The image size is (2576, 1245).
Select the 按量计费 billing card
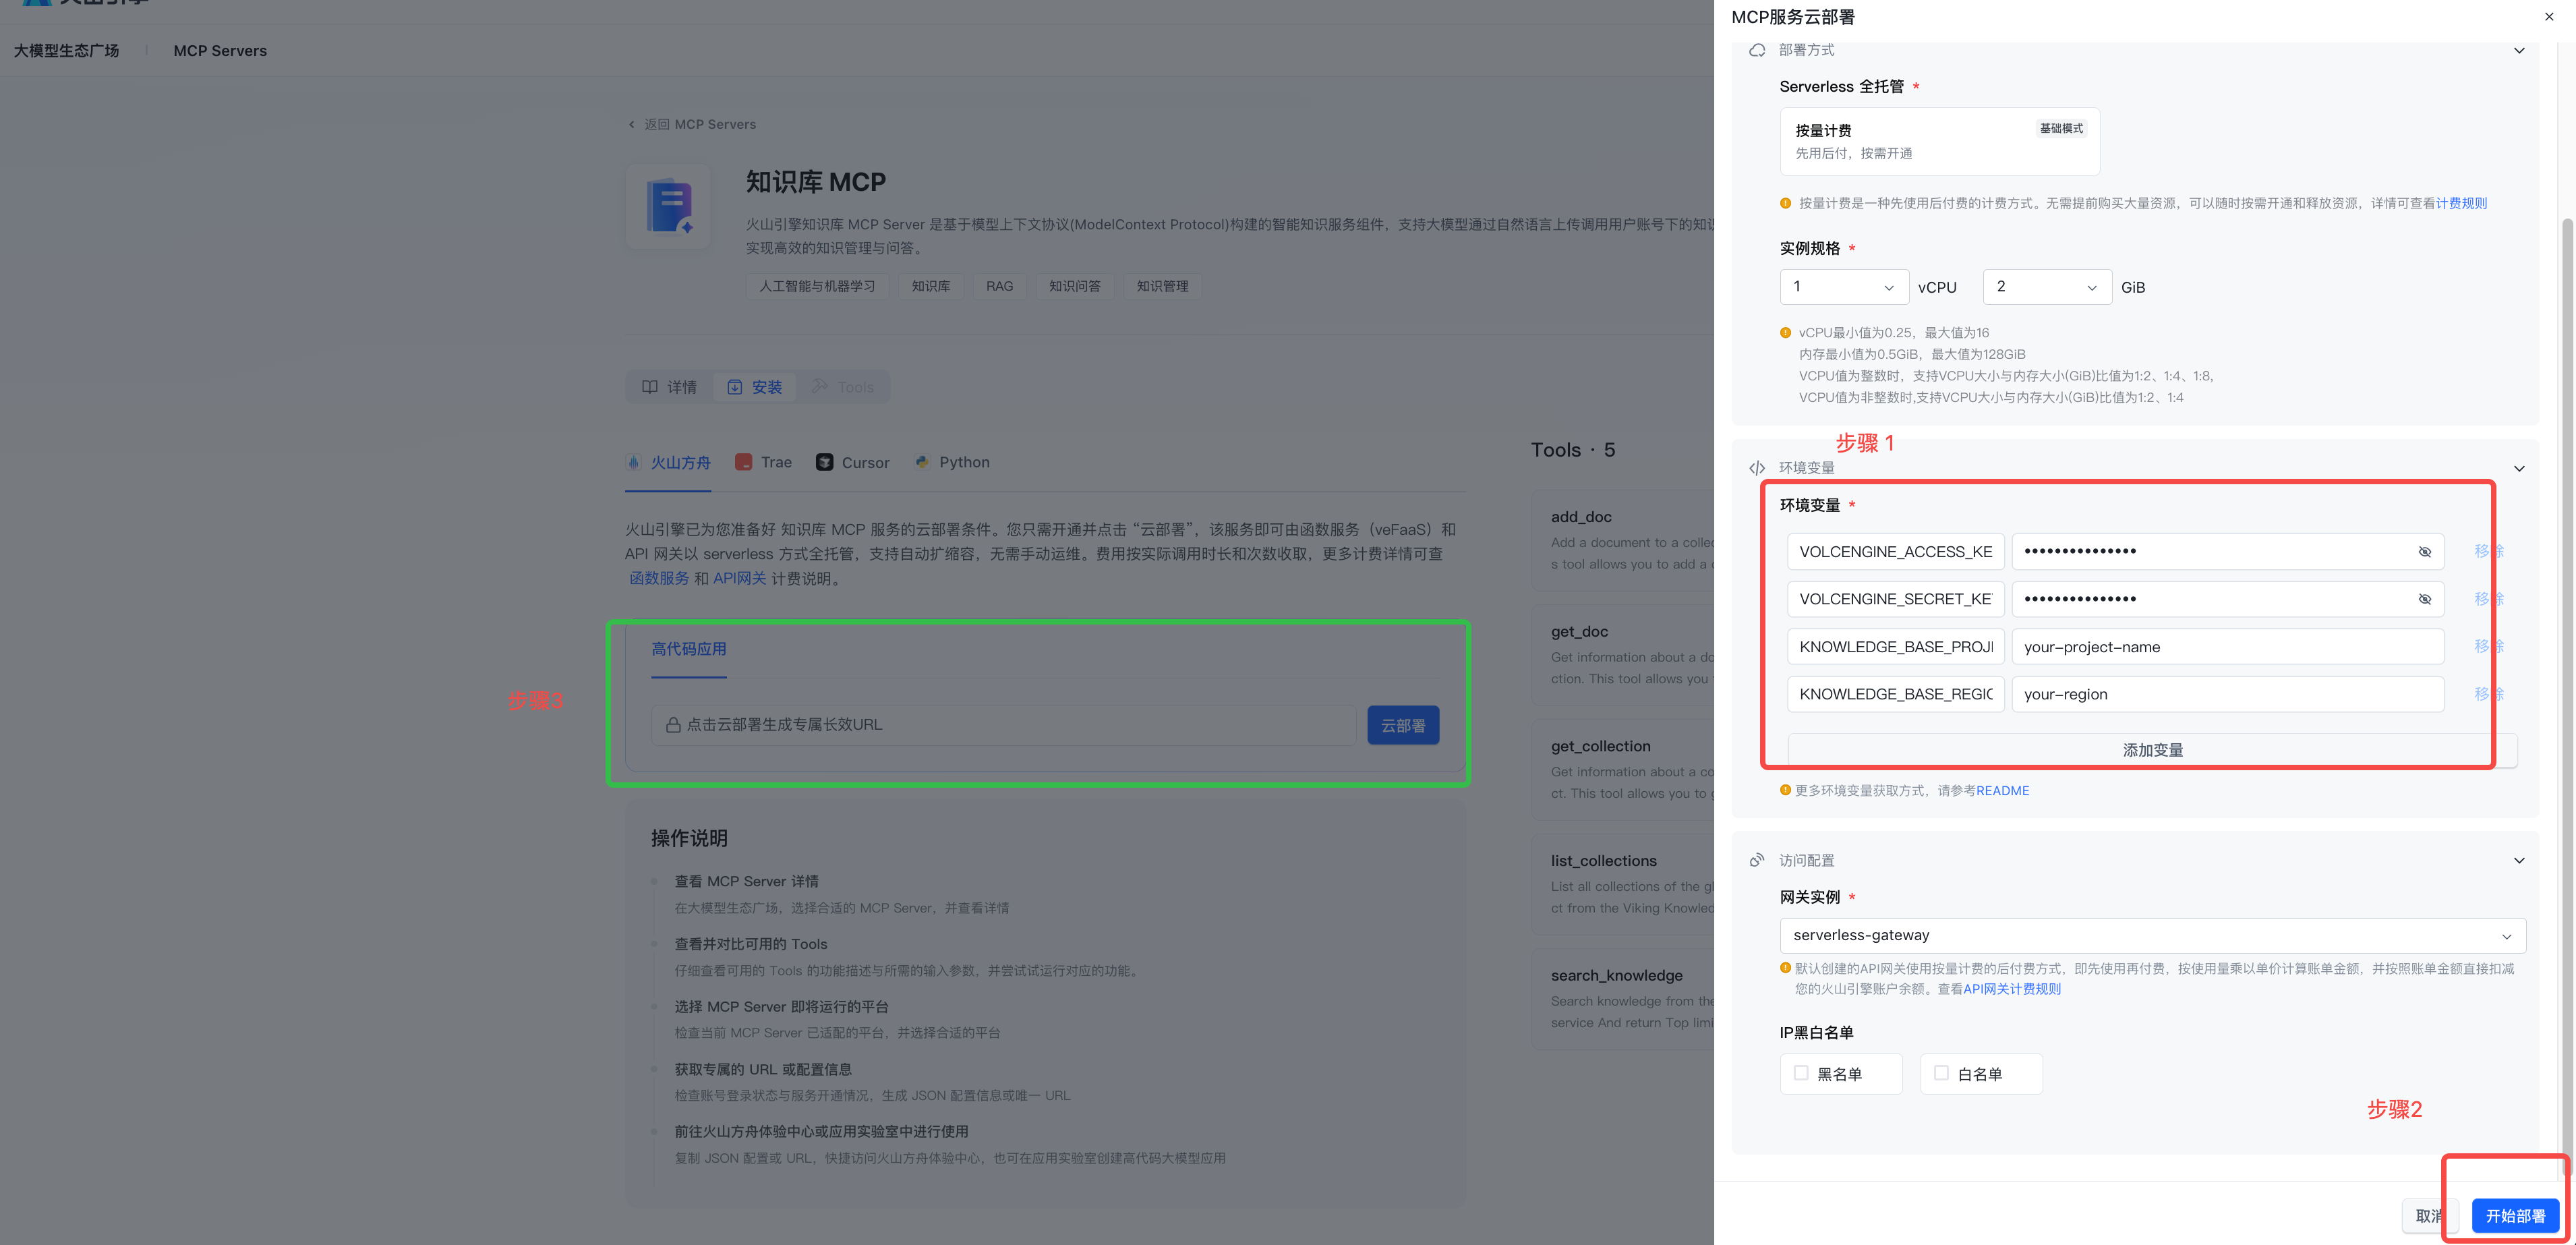point(1939,141)
